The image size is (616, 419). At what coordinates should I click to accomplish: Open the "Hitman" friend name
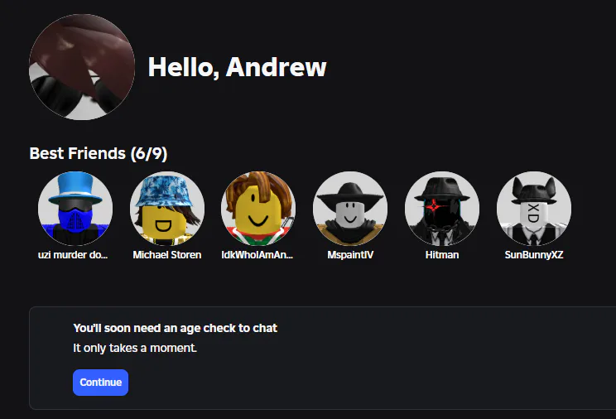click(x=441, y=255)
